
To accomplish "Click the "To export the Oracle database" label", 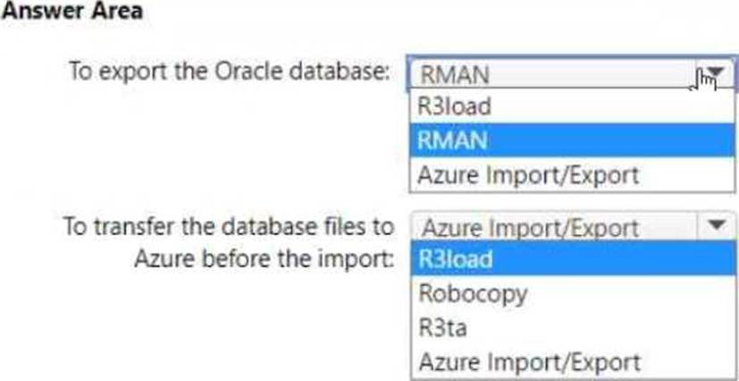I will pyautogui.click(x=231, y=72).
